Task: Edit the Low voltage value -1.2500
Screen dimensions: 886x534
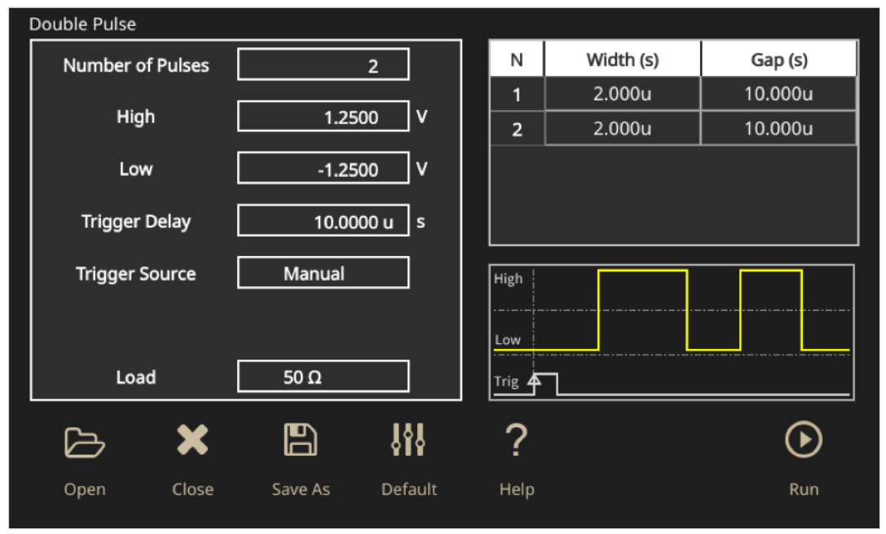Action: pos(324,168)
